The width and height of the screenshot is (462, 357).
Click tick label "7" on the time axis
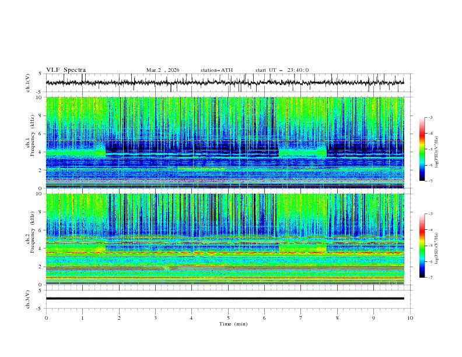301,318
